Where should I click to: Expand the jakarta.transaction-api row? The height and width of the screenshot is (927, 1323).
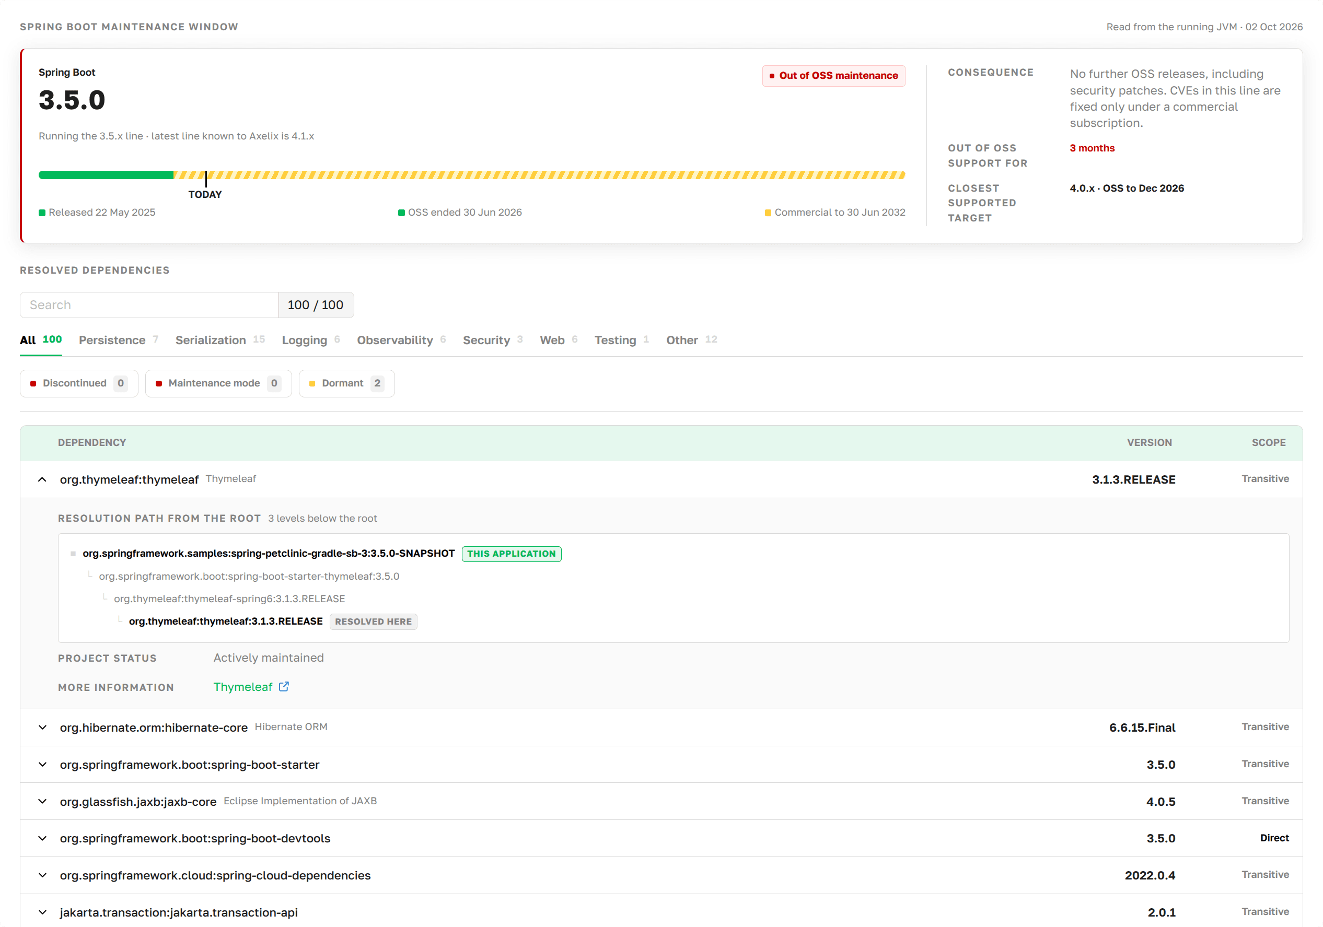pyautogui.click(x=42, y=911)
